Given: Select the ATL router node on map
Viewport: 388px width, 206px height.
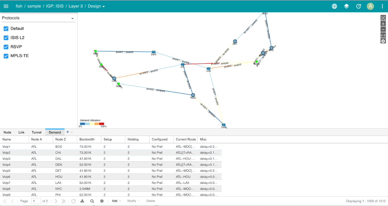Looking at the screenshot, I should point(183,64).
